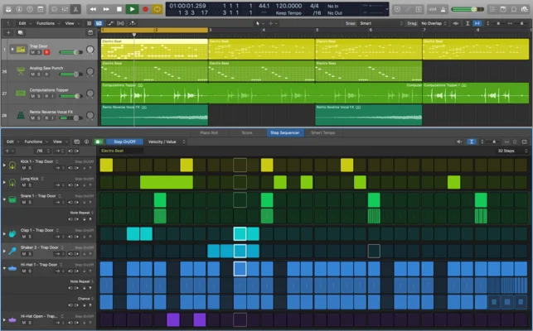Switch to the Piano Roll tab
Image resolution: width=533 pixels, height=331 pixels.
(209, 132)
